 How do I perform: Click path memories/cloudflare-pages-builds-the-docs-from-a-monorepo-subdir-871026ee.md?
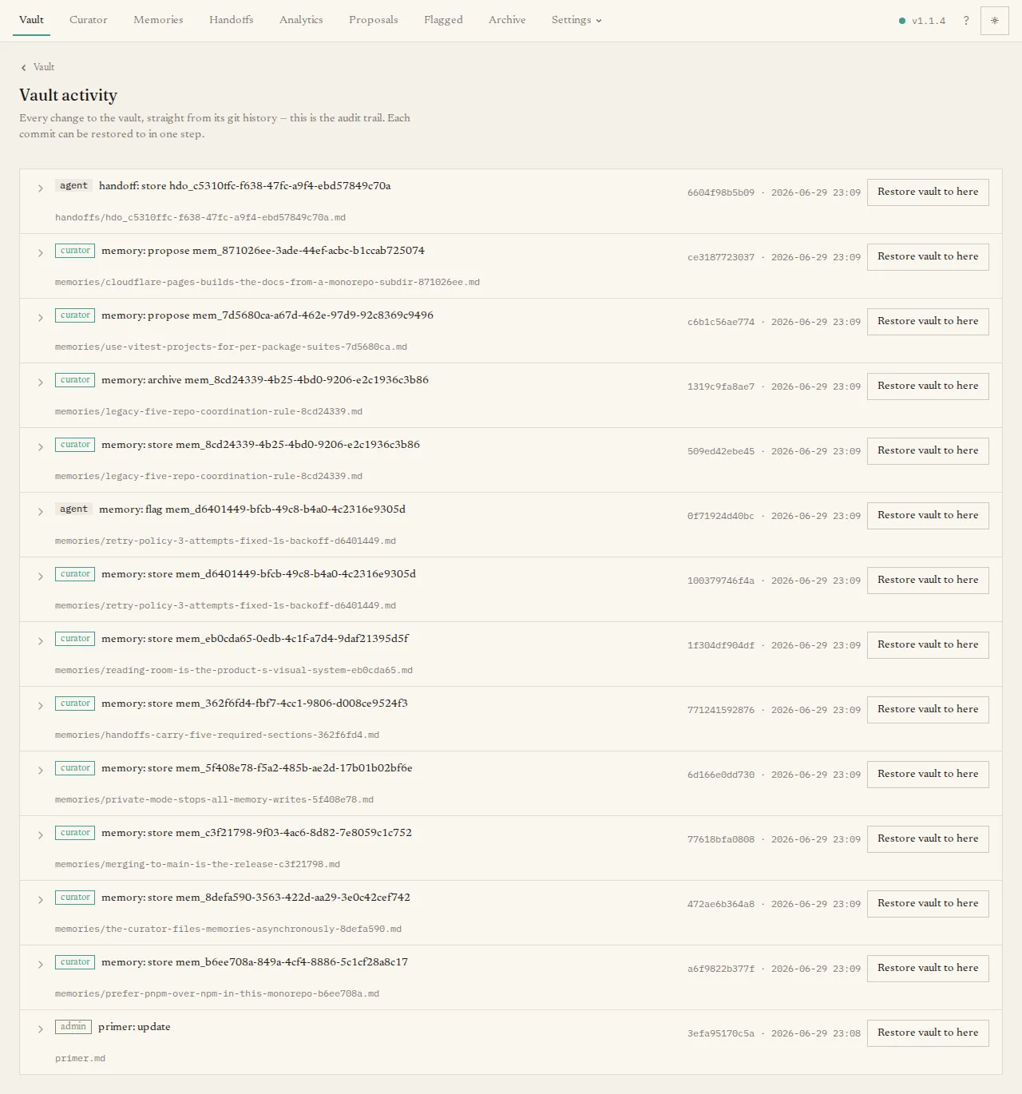click(x=267, y=283)
